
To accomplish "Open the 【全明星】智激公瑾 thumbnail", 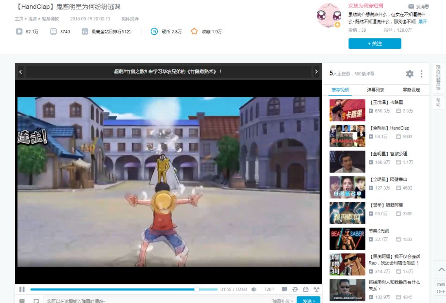I will point(347,162).
